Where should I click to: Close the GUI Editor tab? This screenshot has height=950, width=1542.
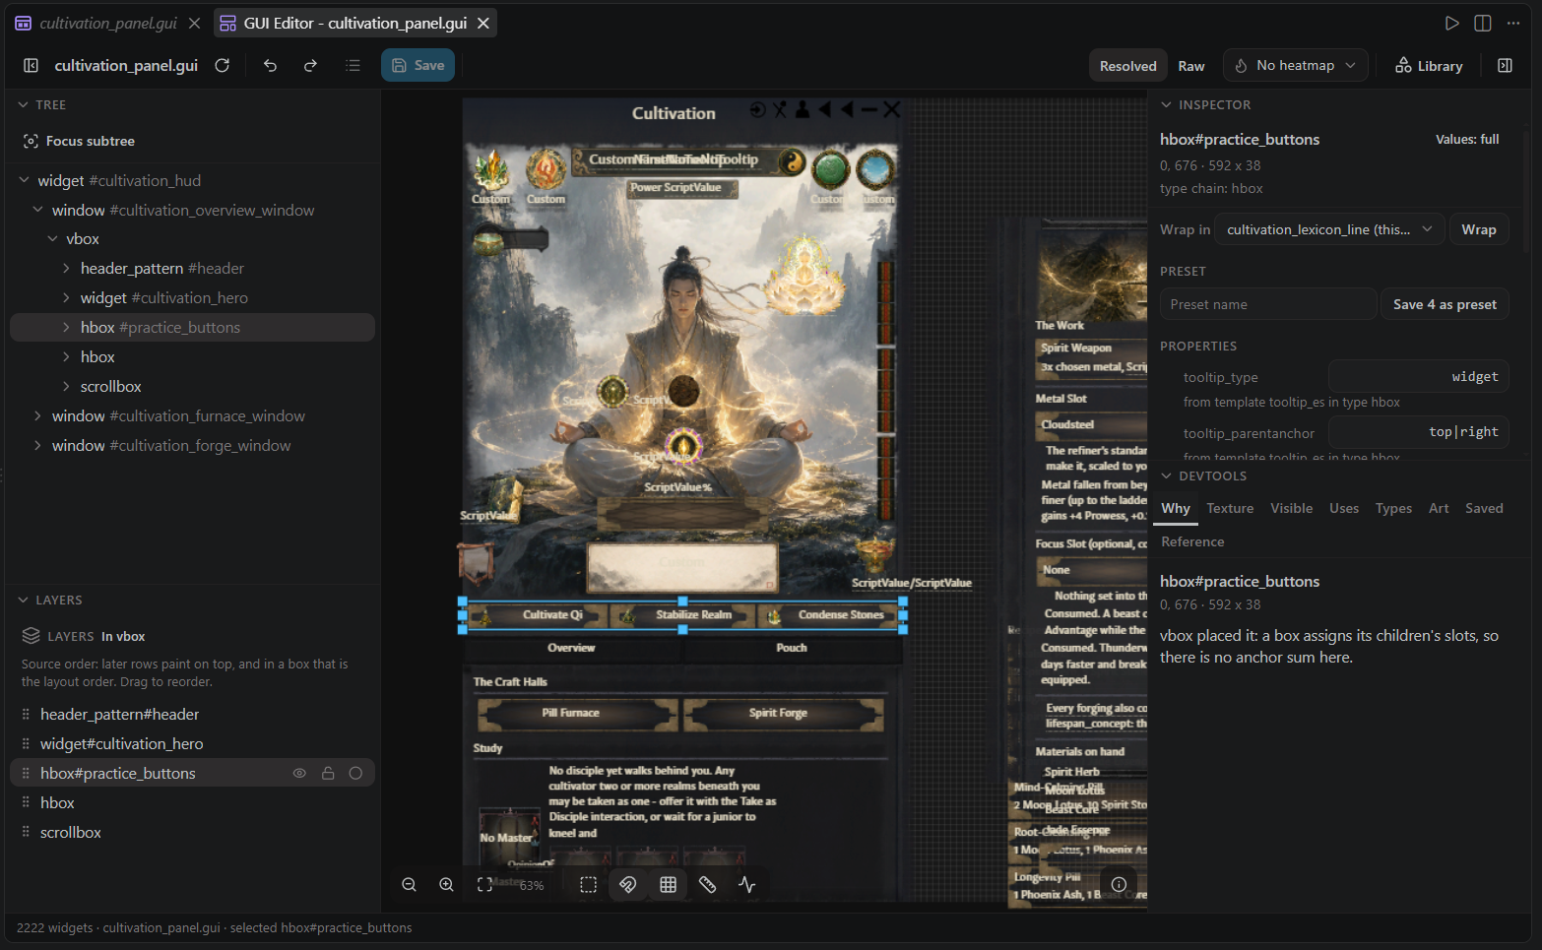point(482,23)
